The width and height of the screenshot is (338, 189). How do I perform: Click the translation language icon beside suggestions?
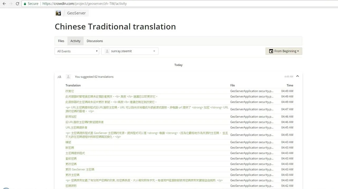(x=59, y=77)
